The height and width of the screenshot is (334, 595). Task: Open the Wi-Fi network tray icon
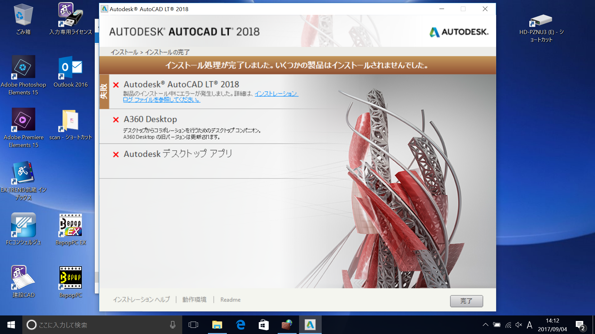click(x=508, y=325)
